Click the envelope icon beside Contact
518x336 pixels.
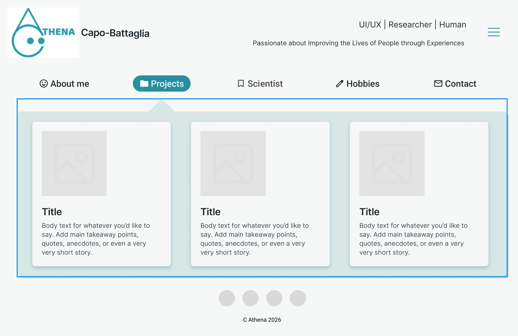[438, 83]
